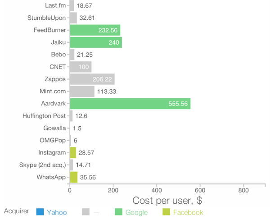Click the StumbleUpon gray bar
The height and width of the screenshot is (220, 270).
coord(73,18)
